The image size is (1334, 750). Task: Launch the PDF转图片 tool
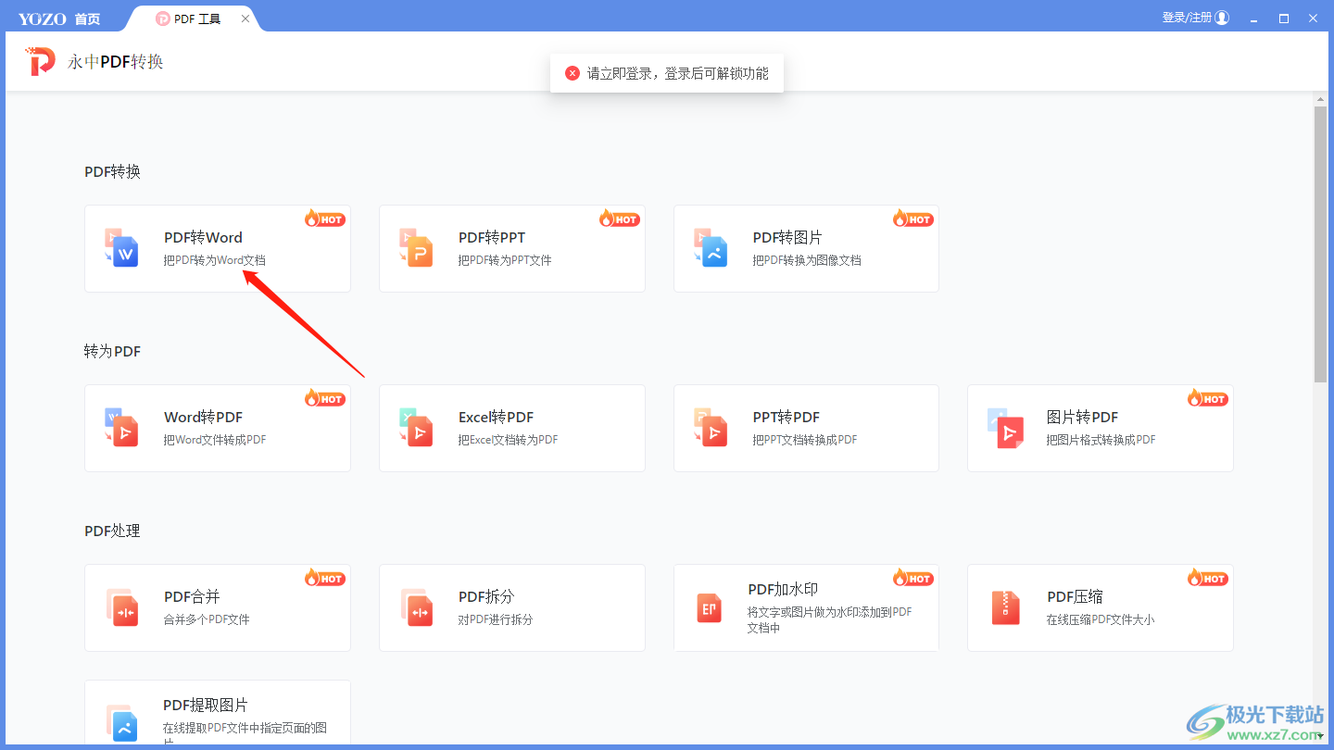tap(806, 248)
